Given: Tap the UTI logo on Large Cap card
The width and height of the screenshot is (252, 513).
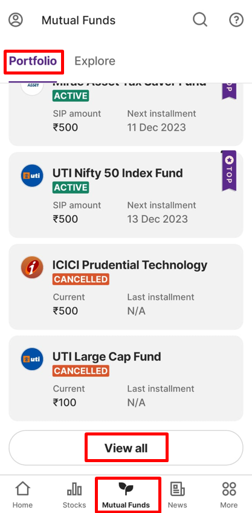Looking at the screenshot, I should [x=32, y=359].
